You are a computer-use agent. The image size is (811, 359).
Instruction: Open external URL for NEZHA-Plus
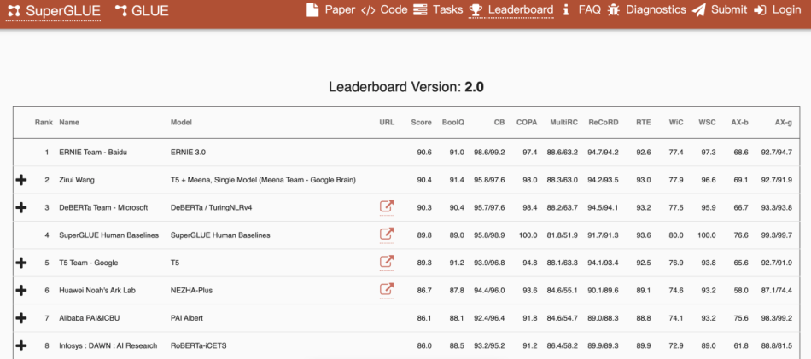(x=387, y=290)
